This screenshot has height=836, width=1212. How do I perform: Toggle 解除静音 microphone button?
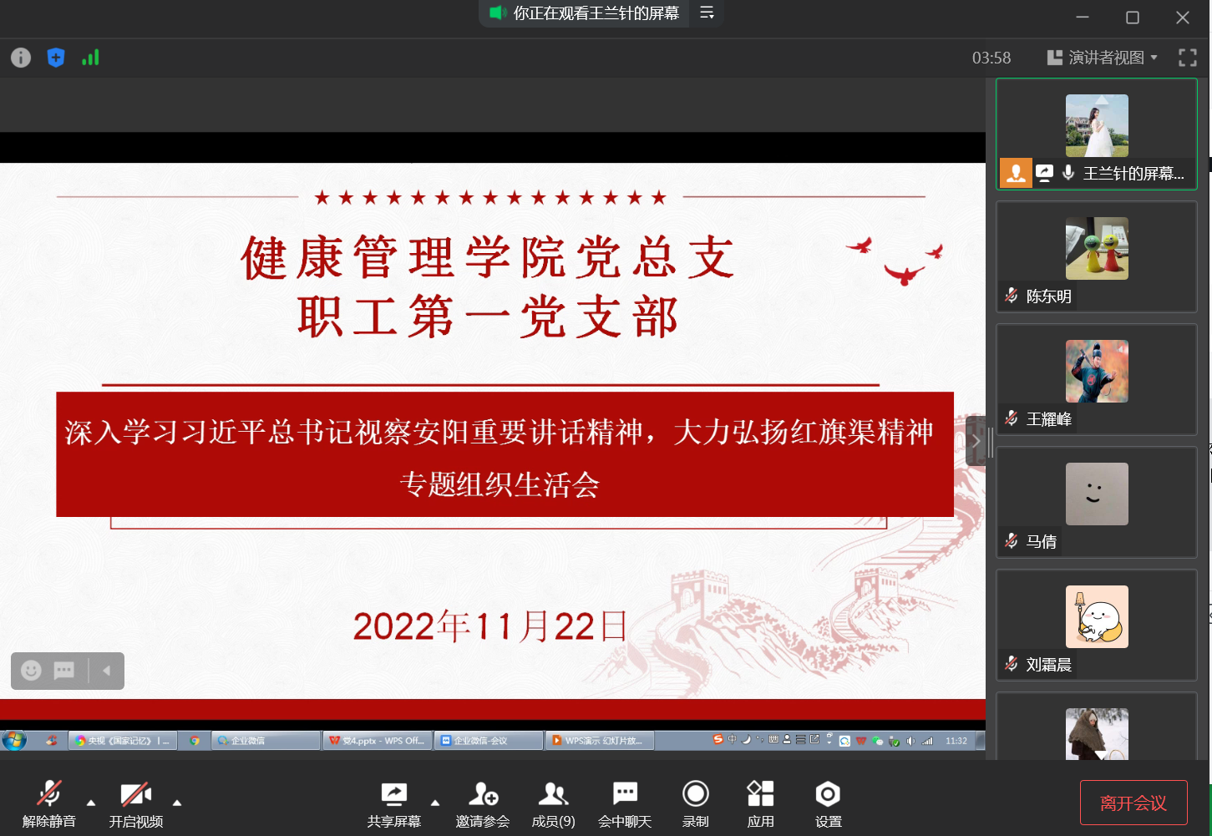(x=49, y=803)
